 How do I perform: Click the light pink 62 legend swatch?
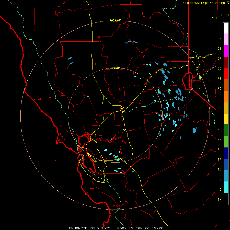[x=226, y=39]
